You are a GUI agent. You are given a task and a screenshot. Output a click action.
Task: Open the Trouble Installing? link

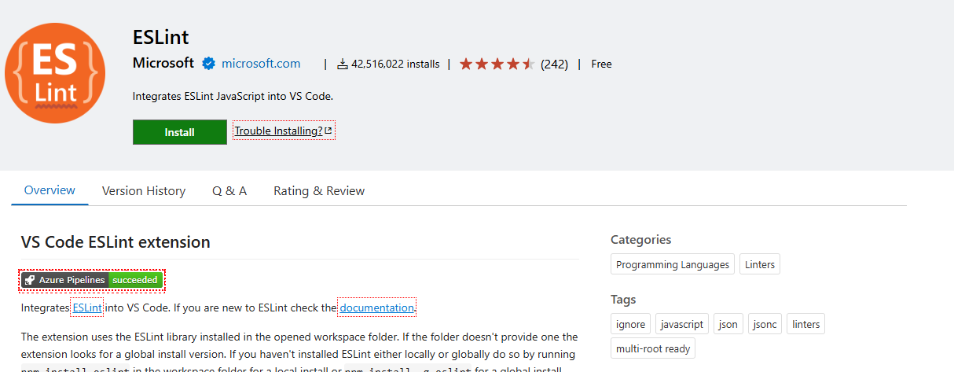[284, 131]
